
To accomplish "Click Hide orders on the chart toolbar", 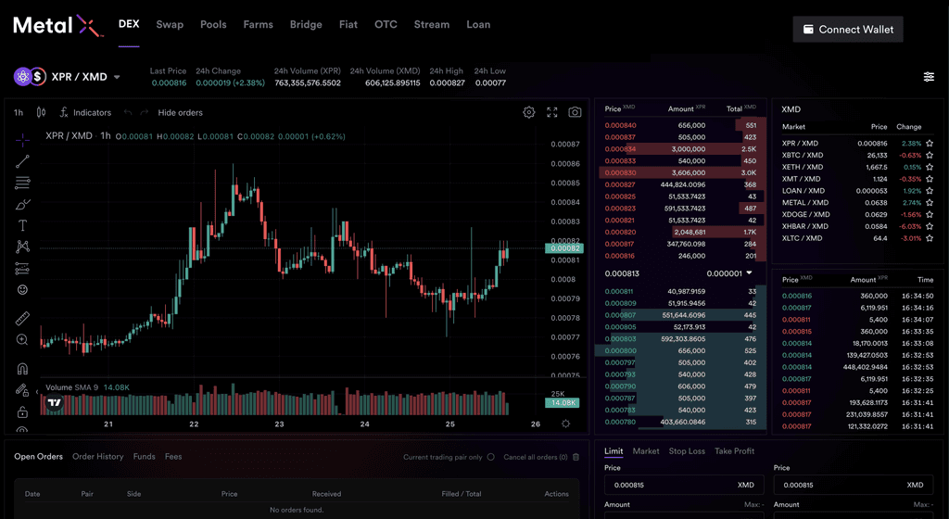I will click(x=181, y=112).
